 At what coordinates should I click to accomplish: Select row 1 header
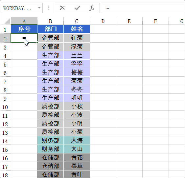tap(6, 29)
